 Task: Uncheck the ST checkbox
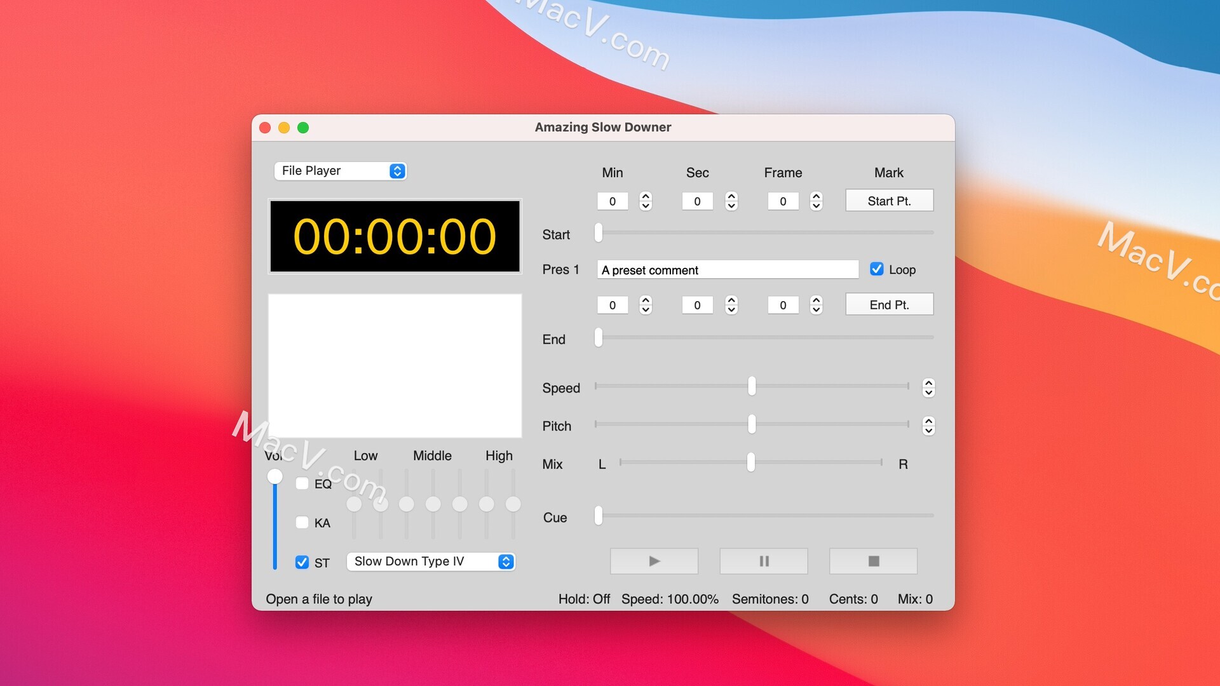coord(302,562)
